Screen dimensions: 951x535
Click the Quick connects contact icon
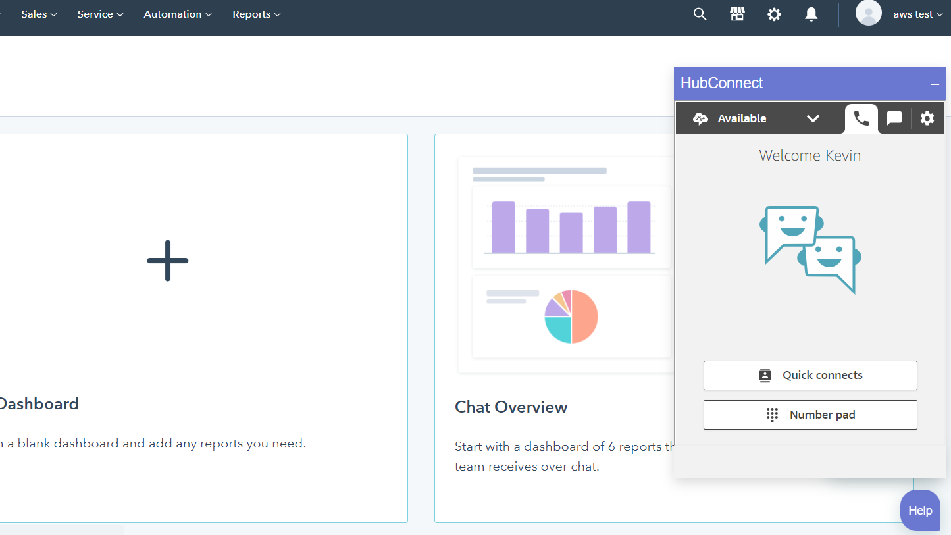[765, 374]
